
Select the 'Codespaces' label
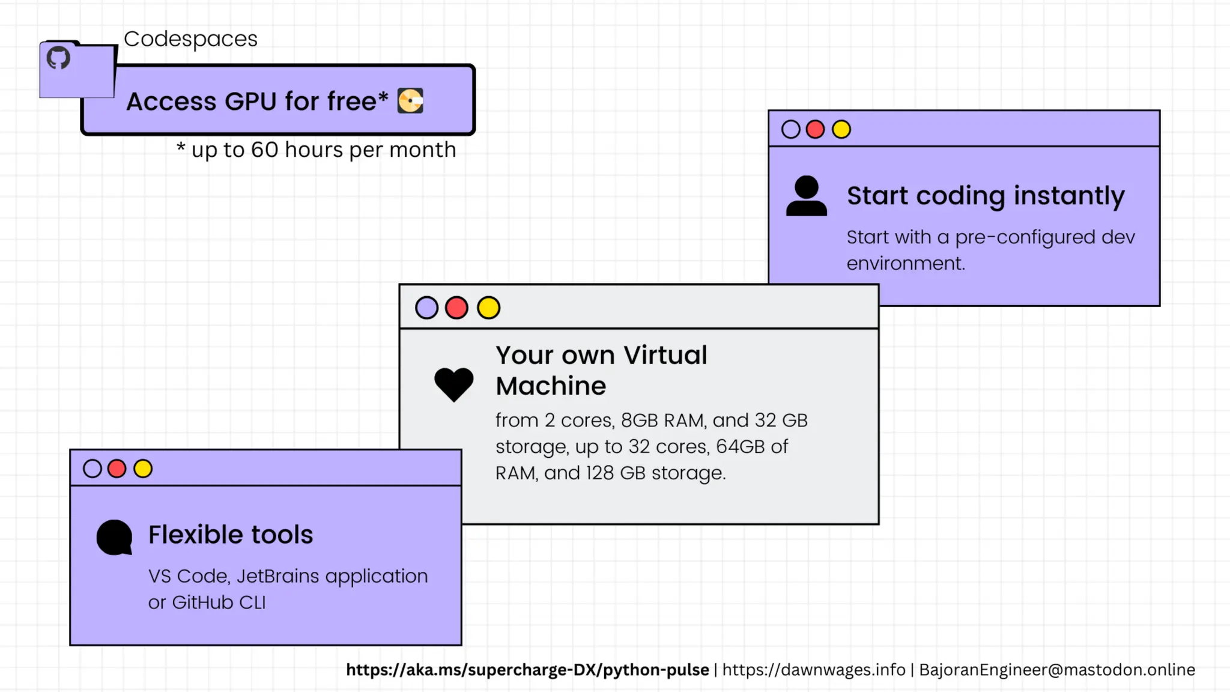pyautogui.click(x=190, y=39)
